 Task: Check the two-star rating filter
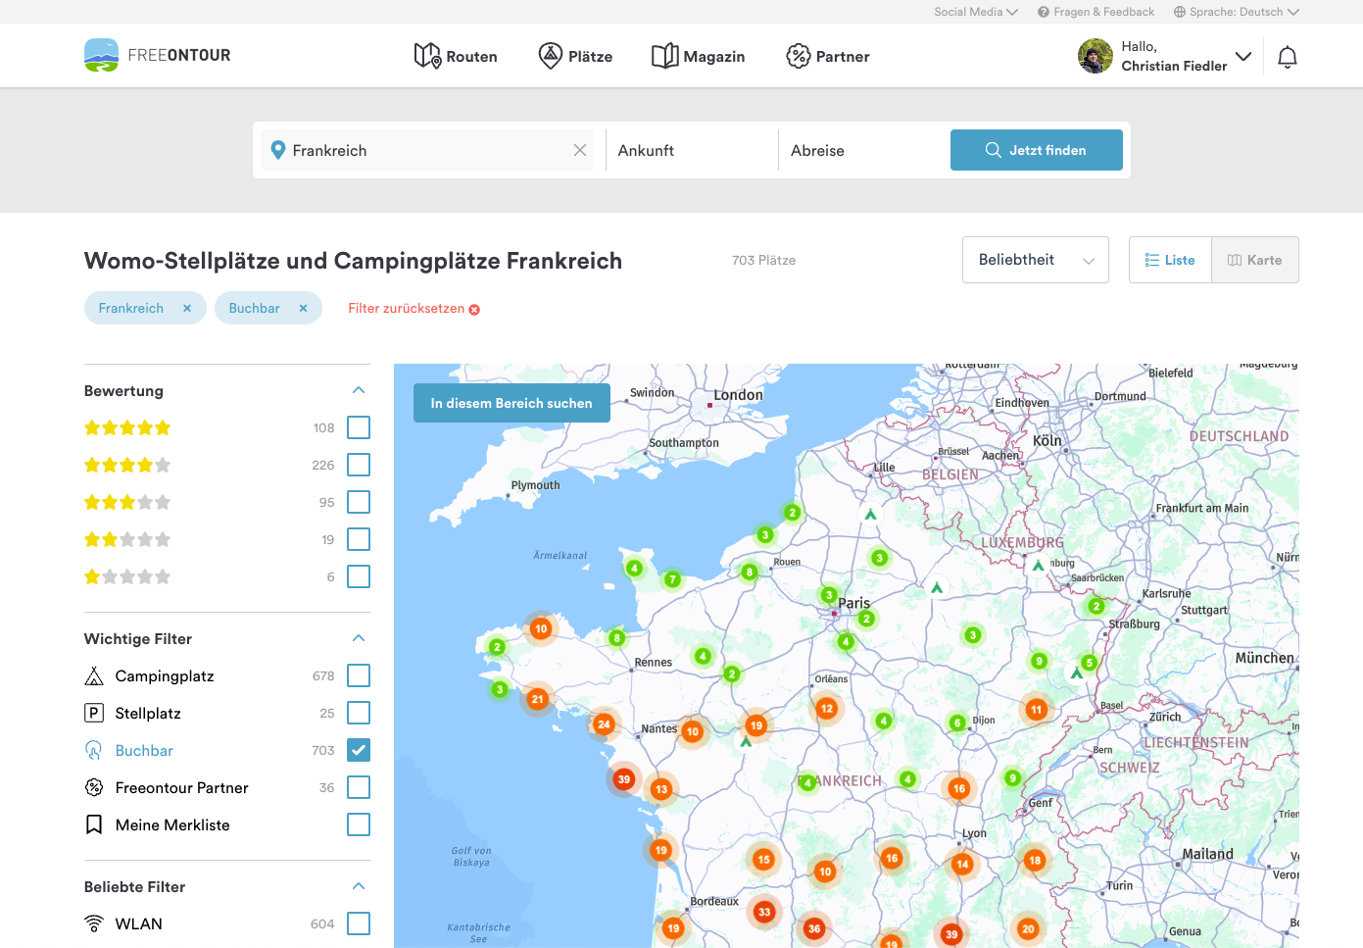click(359, 539)
